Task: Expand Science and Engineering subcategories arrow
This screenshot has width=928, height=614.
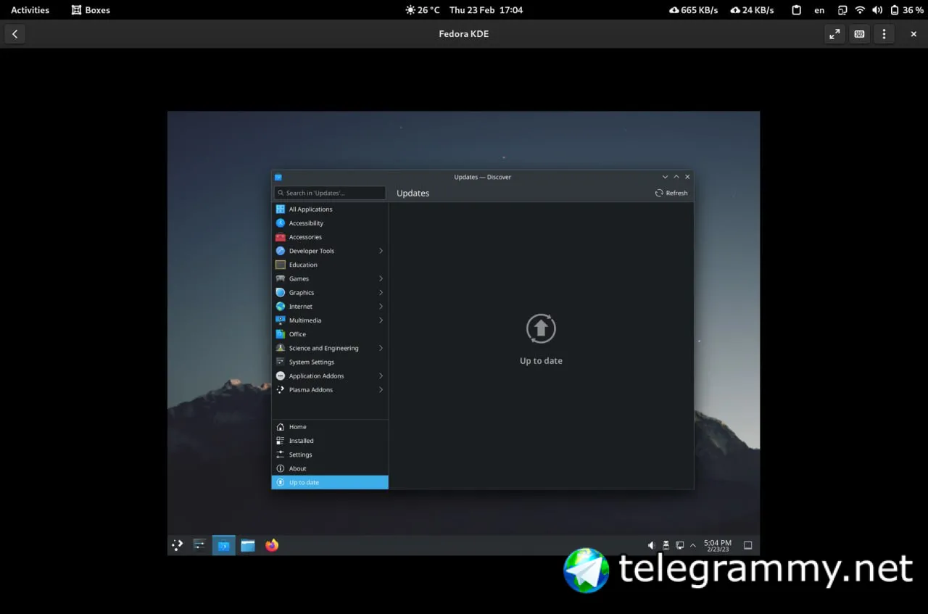Action: click(381, 348)
